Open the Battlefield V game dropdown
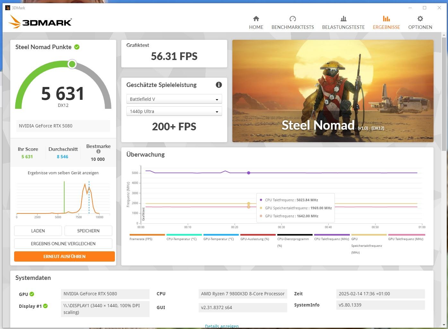 [174, 99]
